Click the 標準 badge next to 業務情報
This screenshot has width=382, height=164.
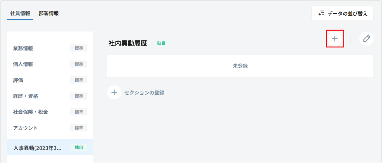pos(79,48)
